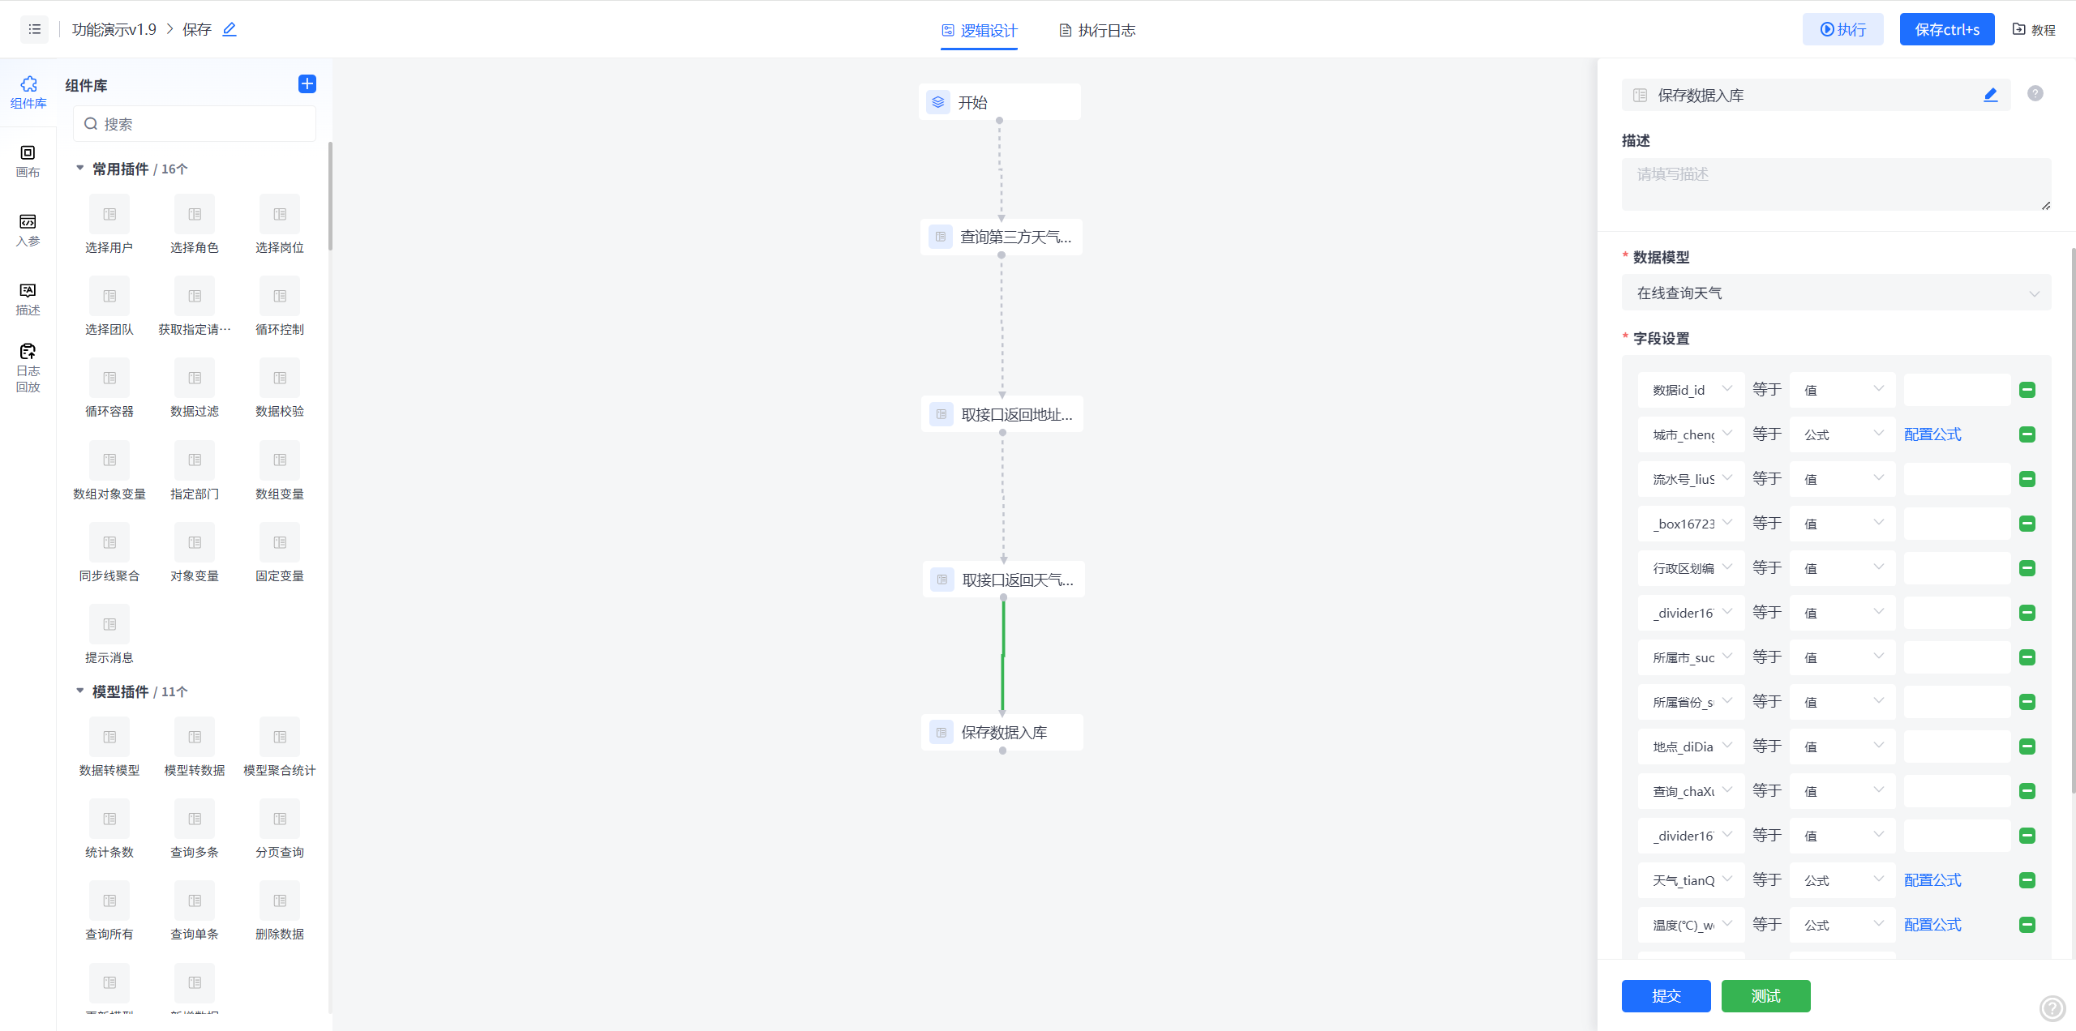Rename workflow using pencil icon beside 保存

(x=229, y=29)
